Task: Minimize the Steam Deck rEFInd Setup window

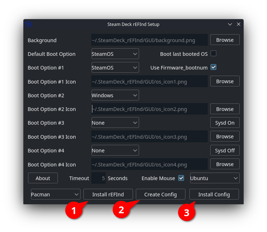Action: 230,24
